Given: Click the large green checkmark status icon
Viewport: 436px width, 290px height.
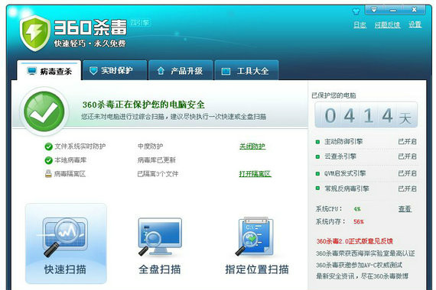Looking at the screenshot, I should pos(44,111).
